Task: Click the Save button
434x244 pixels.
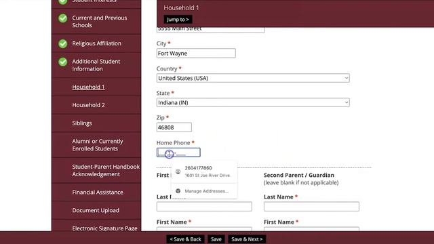Action: click(216, 239)
